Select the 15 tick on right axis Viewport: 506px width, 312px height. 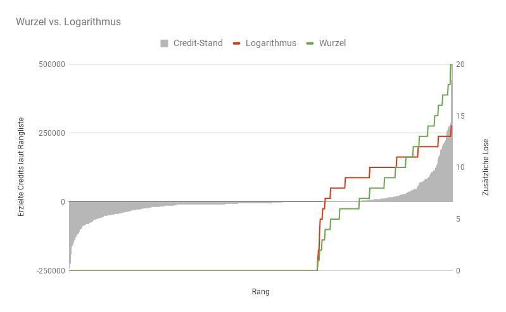460,116
